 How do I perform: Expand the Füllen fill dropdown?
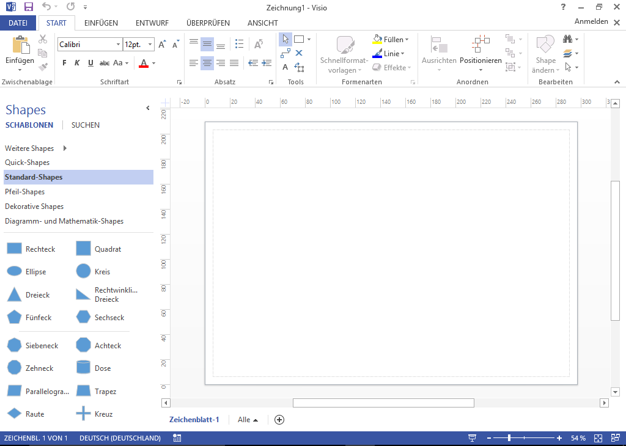coord(407,40)
